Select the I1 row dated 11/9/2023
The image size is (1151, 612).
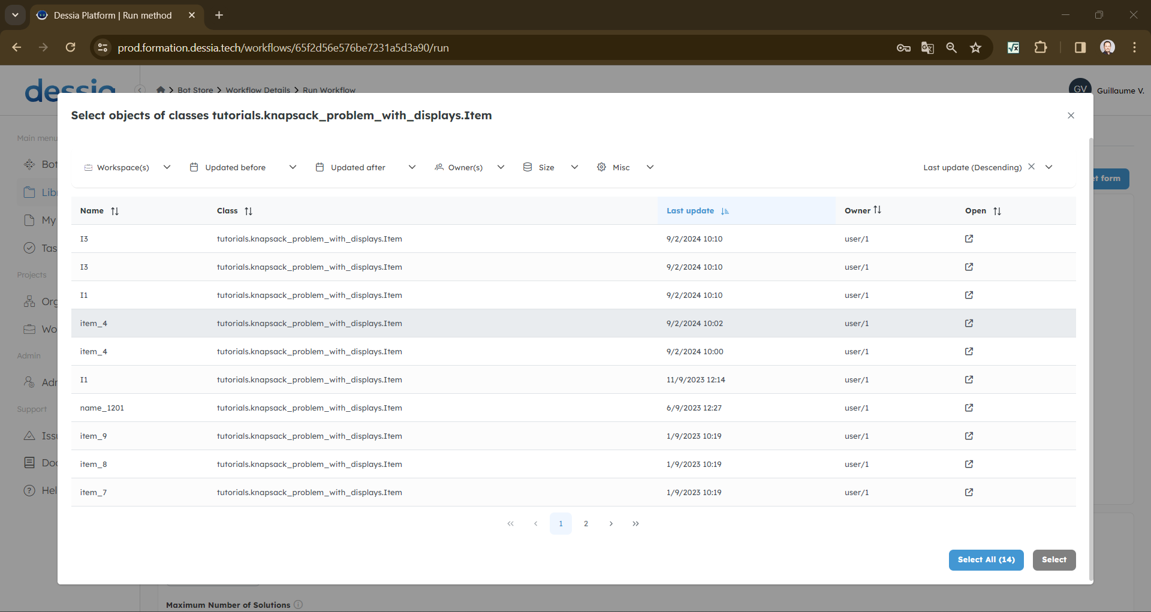tap(573, 379)
